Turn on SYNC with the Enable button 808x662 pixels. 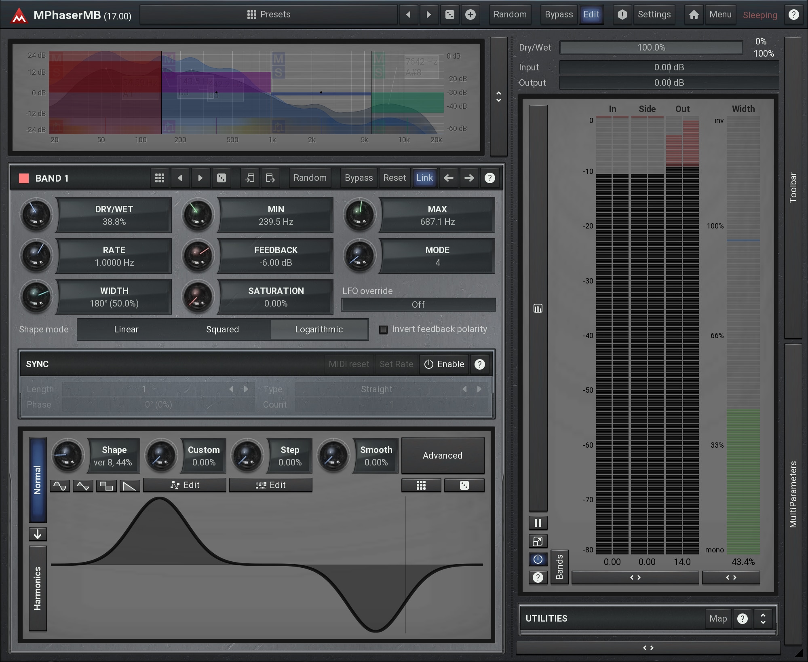tap(444, 364)
